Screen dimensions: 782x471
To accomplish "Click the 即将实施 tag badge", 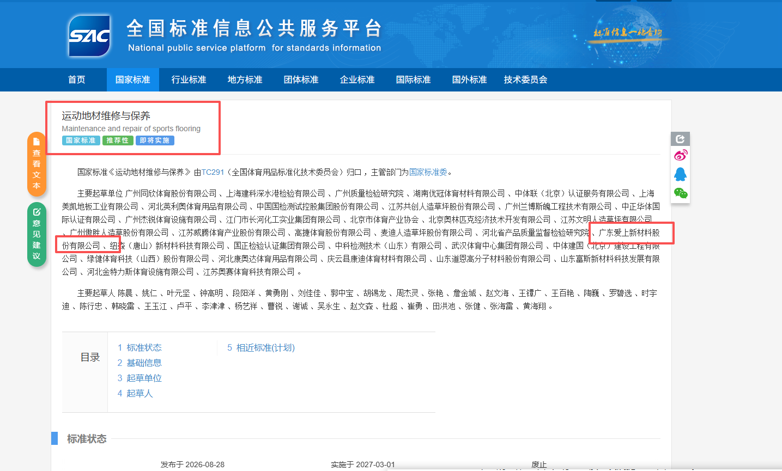I will [155, 140].
